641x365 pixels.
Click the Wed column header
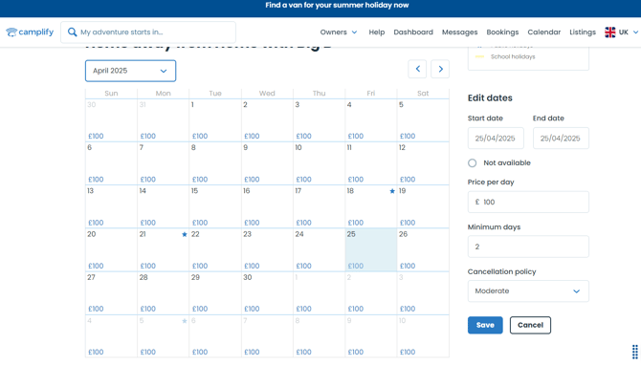coord(267,93)
